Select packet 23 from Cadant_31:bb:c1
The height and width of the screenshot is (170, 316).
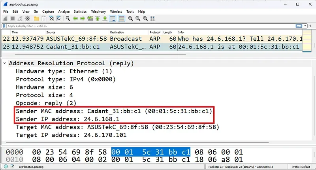(152, 47)
